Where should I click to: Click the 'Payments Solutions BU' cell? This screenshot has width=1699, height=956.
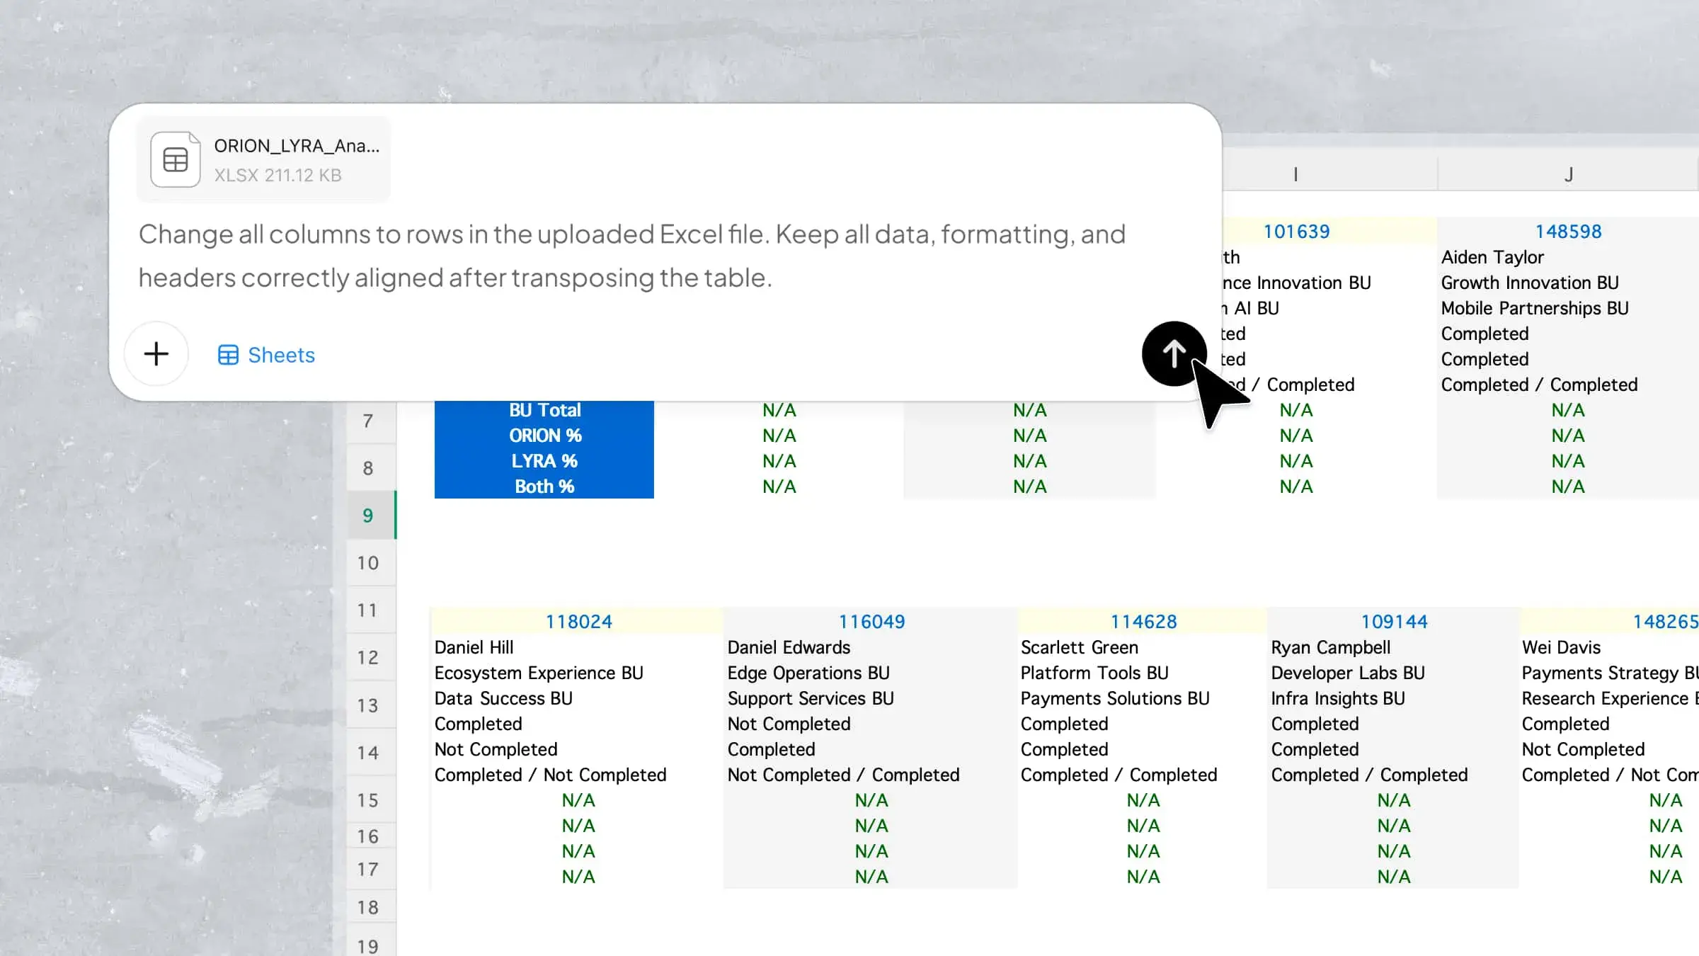(x=1115, y=698)
